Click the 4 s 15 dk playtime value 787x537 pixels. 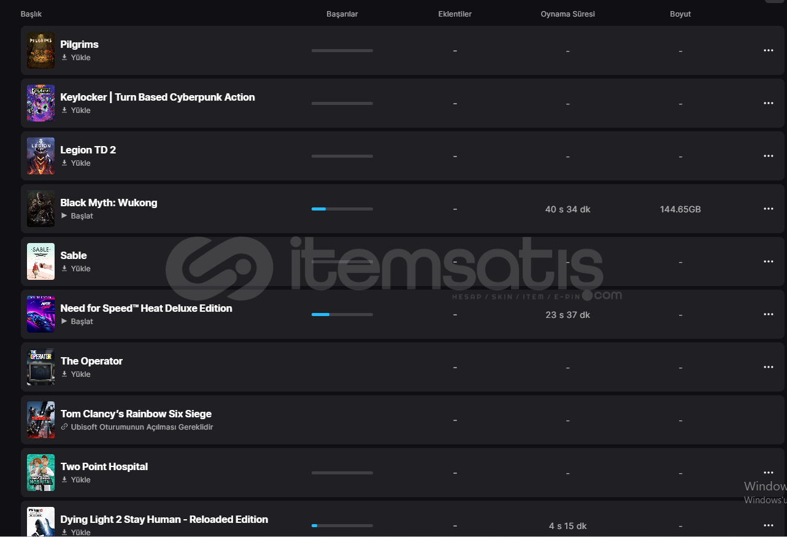567,526
